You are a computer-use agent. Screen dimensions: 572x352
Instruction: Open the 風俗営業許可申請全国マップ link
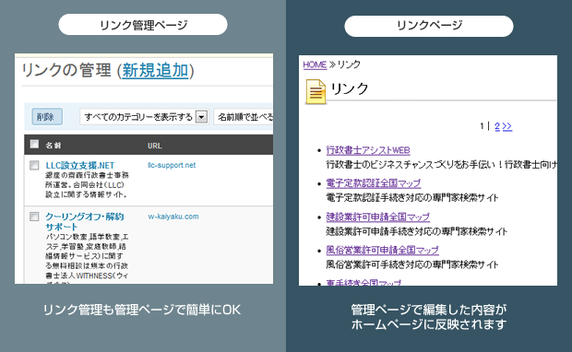(382, 250)
